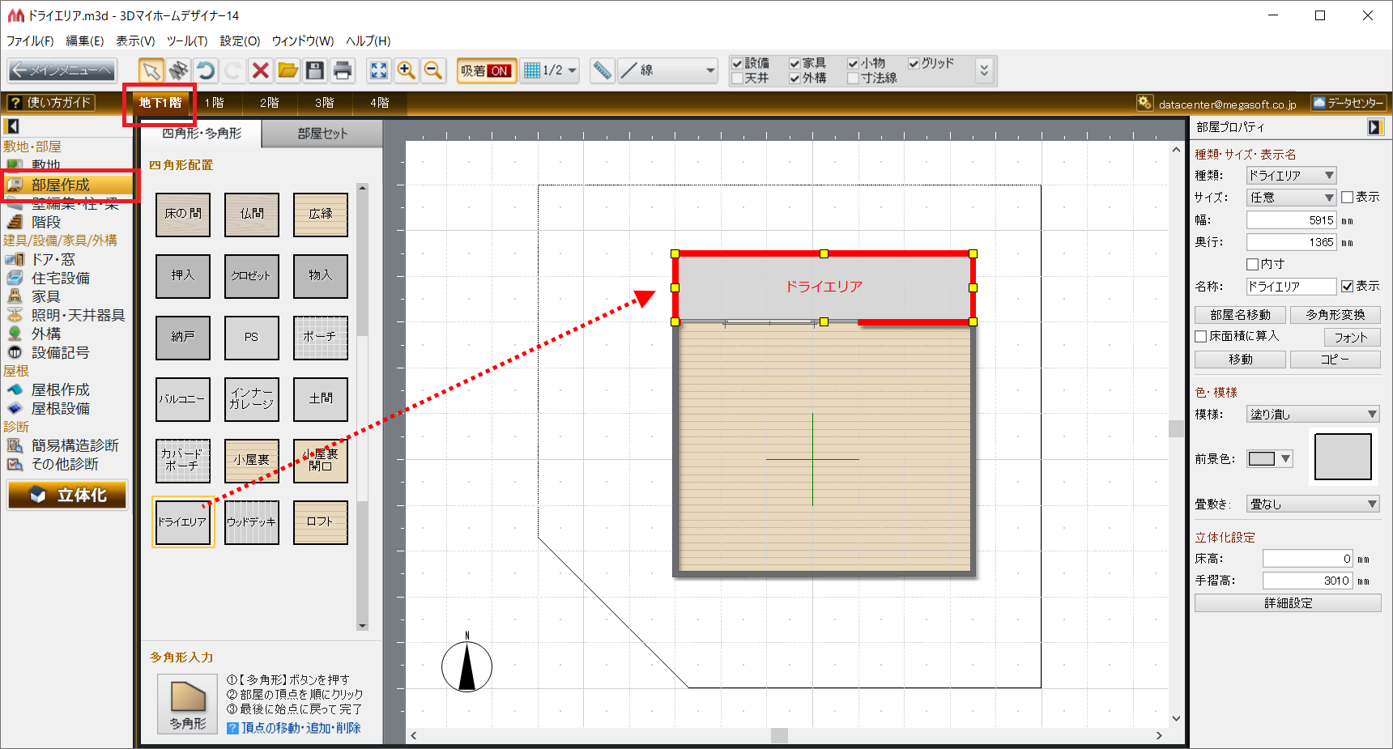Select the 多角形 polygon input icon
Viewport: 1393px width, 749px height.
(x=187, y=703)
